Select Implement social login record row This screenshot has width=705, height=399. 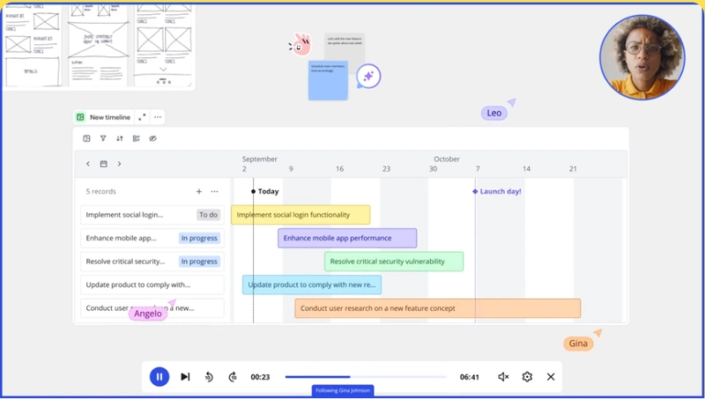pos(152,215)
